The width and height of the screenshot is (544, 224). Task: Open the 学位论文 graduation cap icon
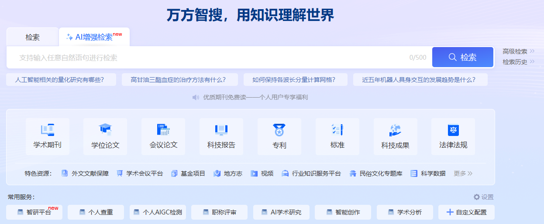click(105, 130)
